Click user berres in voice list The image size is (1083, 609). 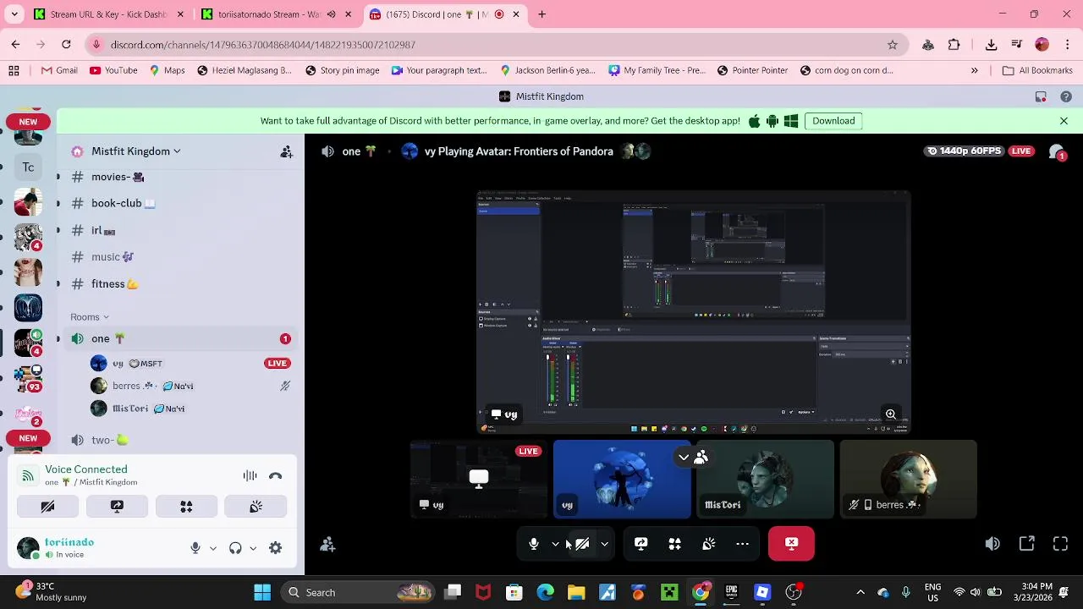(190, 386)
